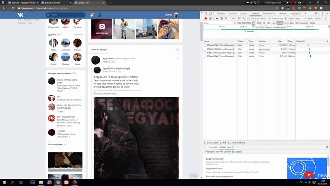Reload the page in the browser
Viewport: 330px width, 186px height.
coord(13,8)
